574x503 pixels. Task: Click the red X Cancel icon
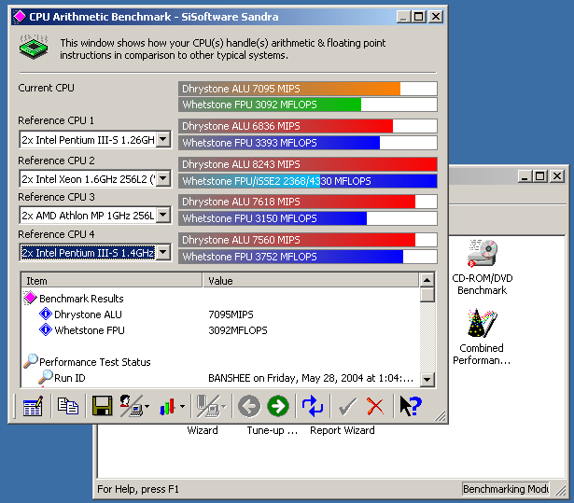[375, 407]
